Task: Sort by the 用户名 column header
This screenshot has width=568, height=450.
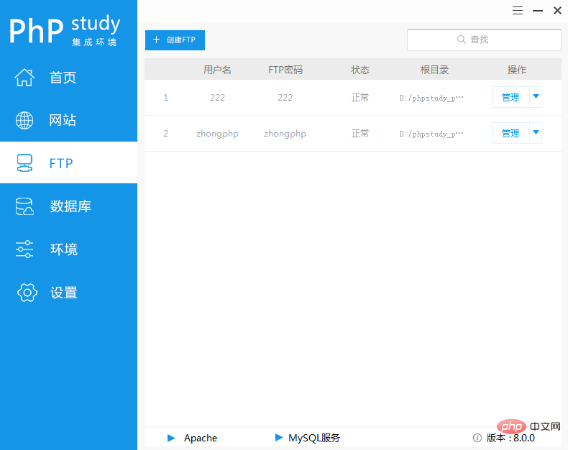Action: [217, 70]
